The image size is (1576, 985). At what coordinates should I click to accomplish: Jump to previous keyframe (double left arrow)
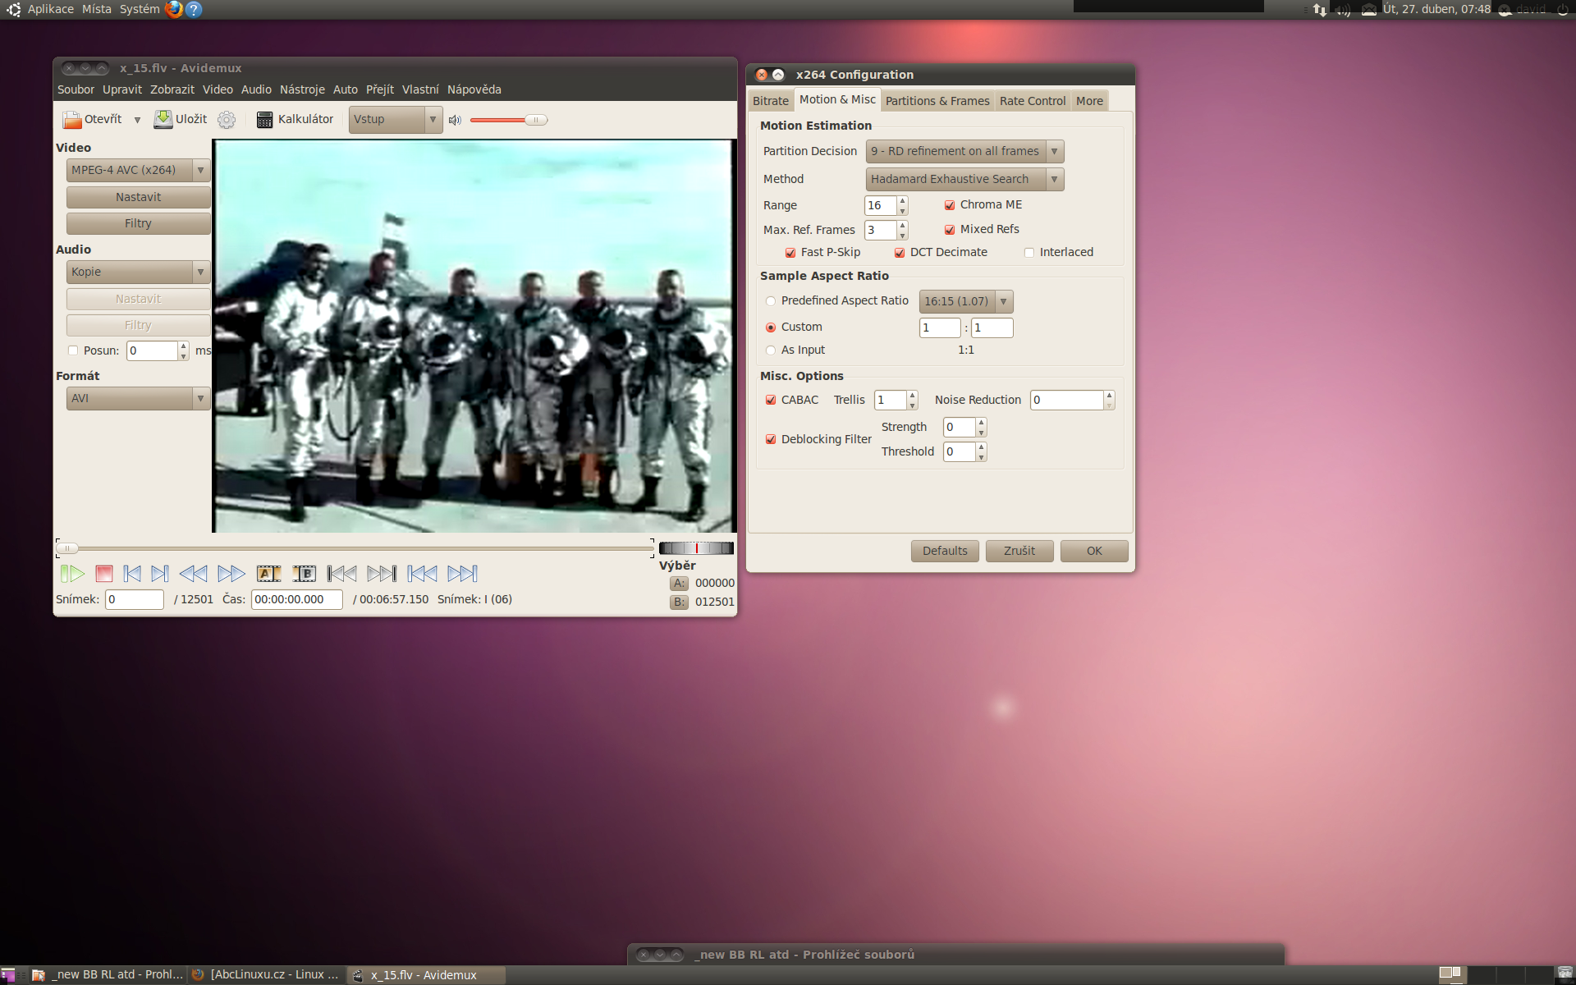click(193, 574)
